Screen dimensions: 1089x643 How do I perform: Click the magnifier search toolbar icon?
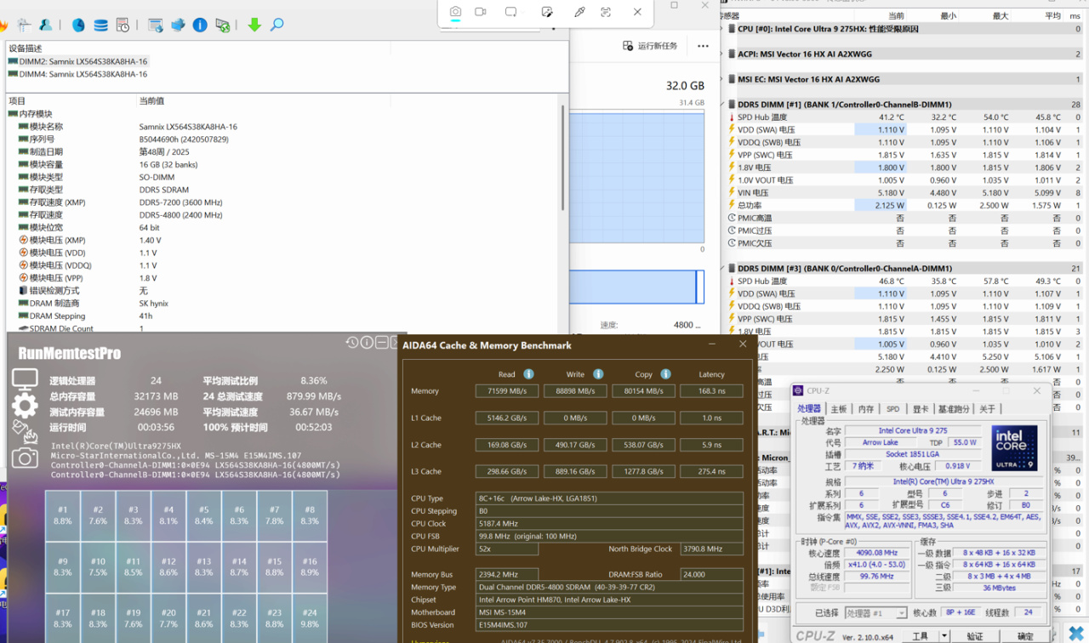pyautogui.click(x=277, y=25)
